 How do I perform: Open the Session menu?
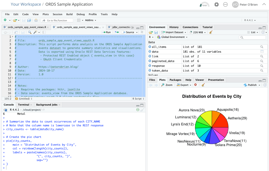[x=58, y=14]
